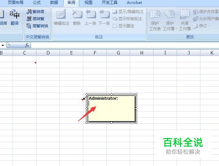Select column D header
Screen dimensions: 219x166
[48, 53]
